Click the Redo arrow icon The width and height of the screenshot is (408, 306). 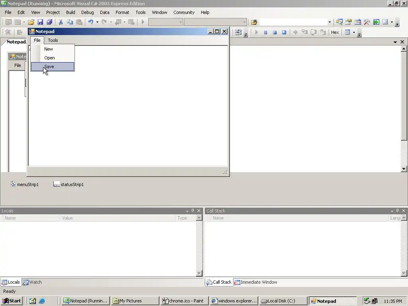point(104,22)
